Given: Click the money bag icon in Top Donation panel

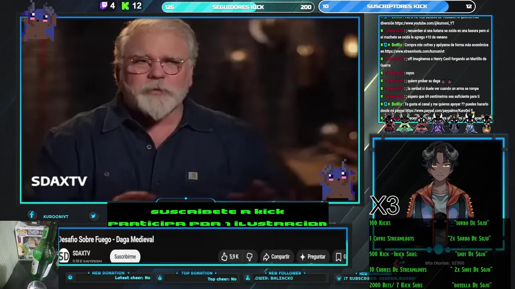Looking at the screenshot, I should point(159,277).
